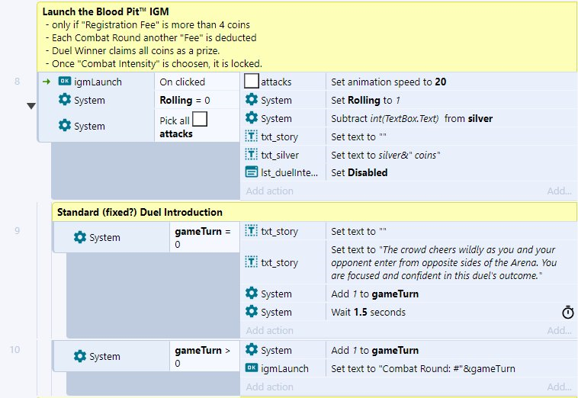Click the System gear for Wait 1.5 seconds
Screen dimensions: 578x398
[252, 311]
